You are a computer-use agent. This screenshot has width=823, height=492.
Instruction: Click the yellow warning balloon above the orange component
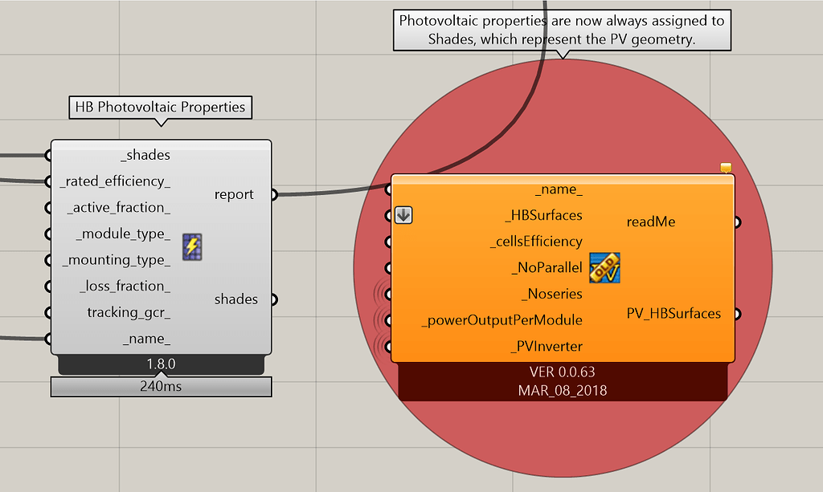click(x=726, y=166)
